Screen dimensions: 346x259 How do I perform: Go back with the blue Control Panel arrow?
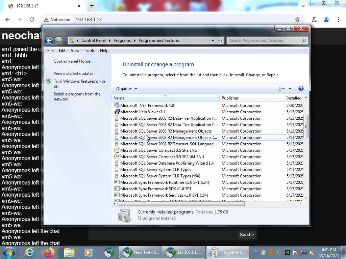coord(49,40)
